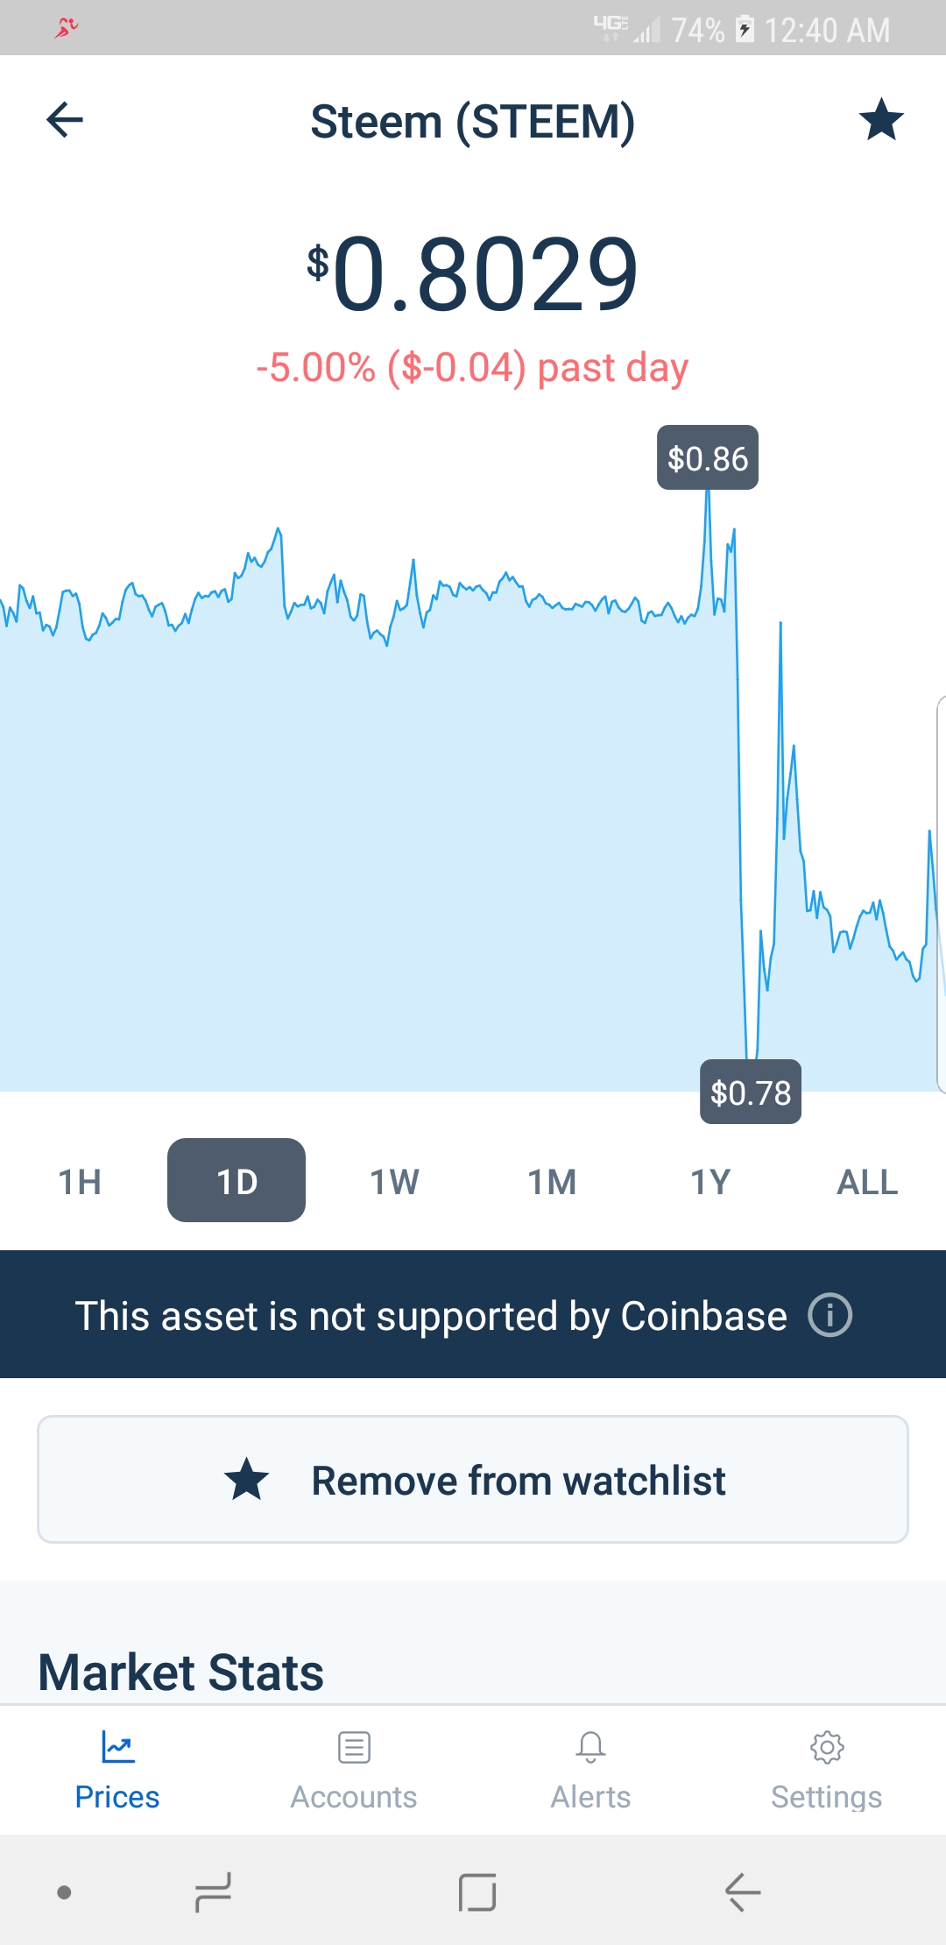The width and height of the screenshot is (946, 1945).
Task: Tap the Alerts bell icon
Action: point(590,1747)
